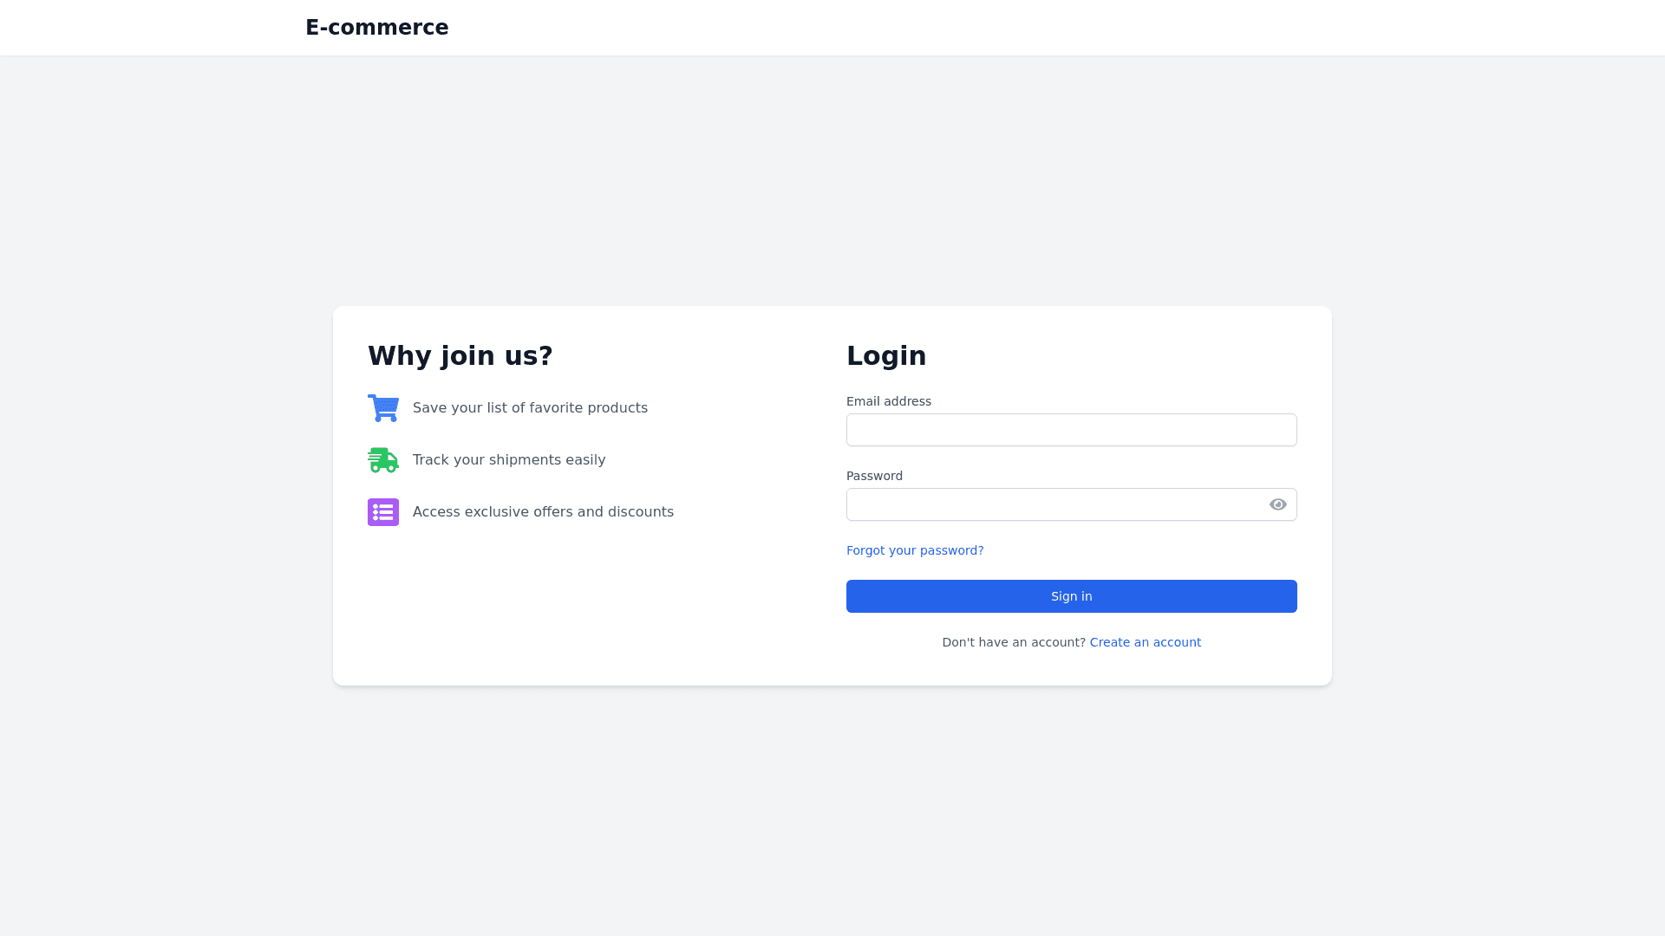The image size is (1665, 936).
Task: Click the green delivery truck icon
Action: click(x=382, y=460)
